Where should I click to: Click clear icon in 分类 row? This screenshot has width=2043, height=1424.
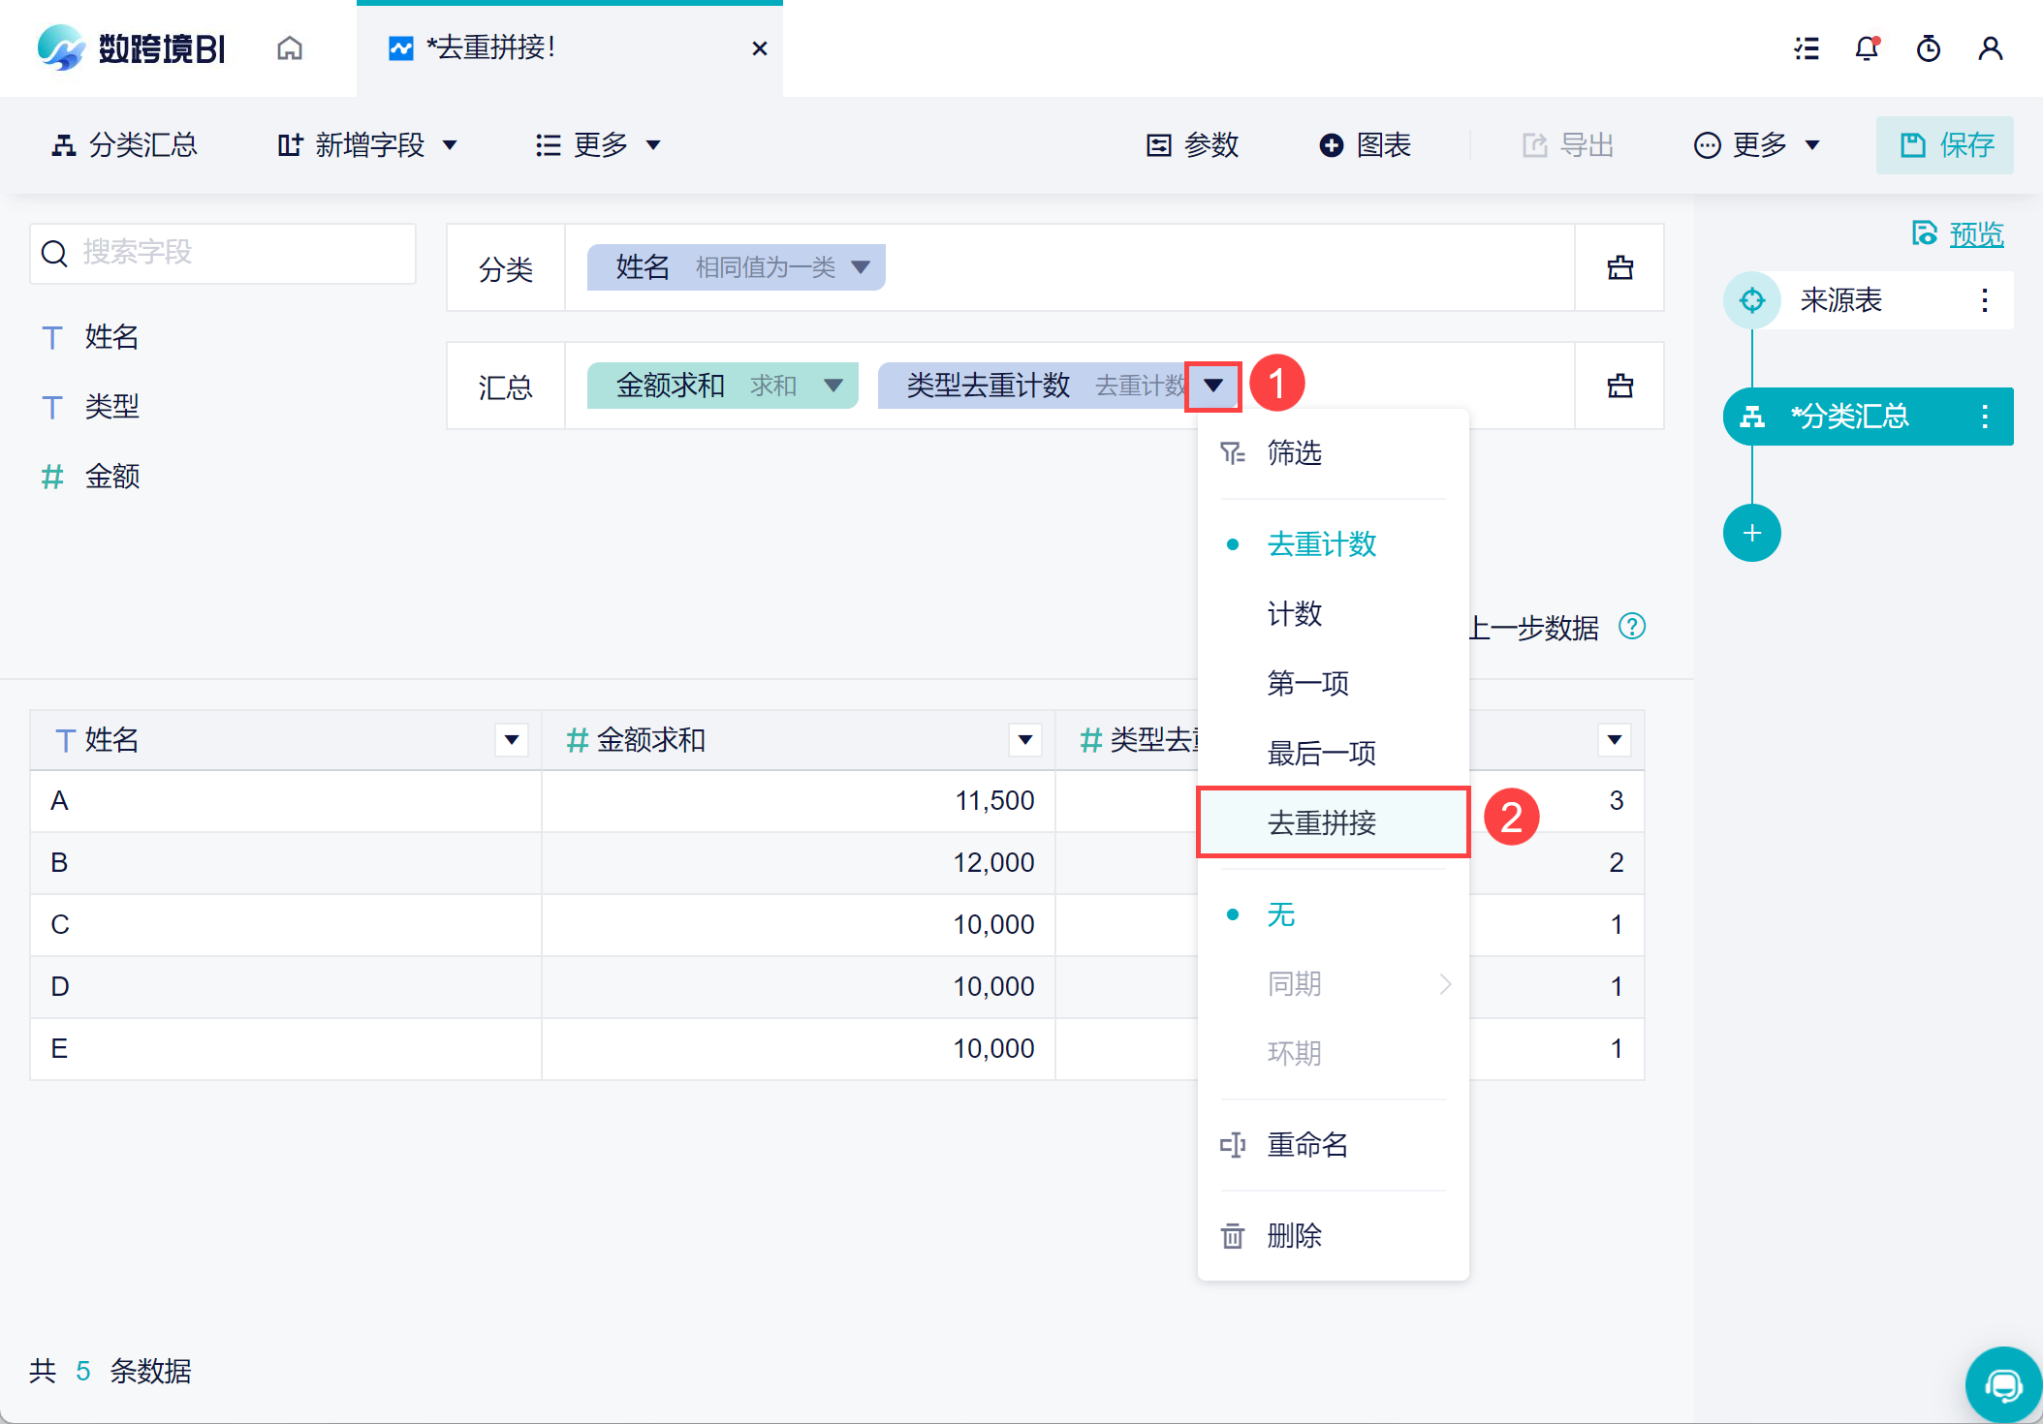pos(1619,268)
